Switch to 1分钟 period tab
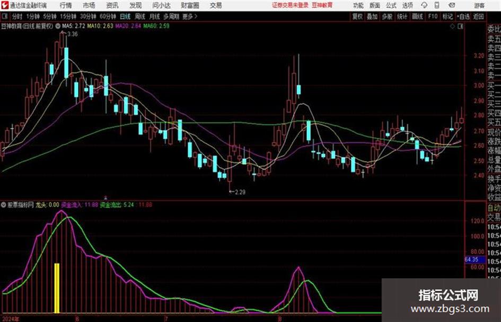 pyautogui.click(x=32, y=16)
